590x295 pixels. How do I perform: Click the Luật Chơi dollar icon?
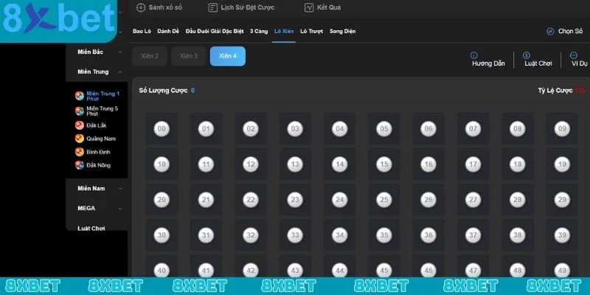click(527, 55)
